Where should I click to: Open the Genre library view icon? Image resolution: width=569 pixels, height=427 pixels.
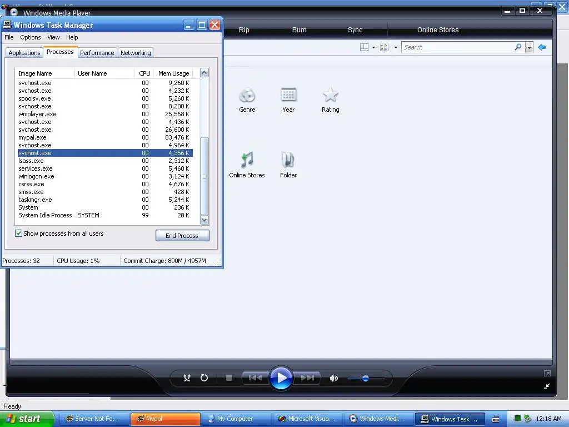coord(247,100)
